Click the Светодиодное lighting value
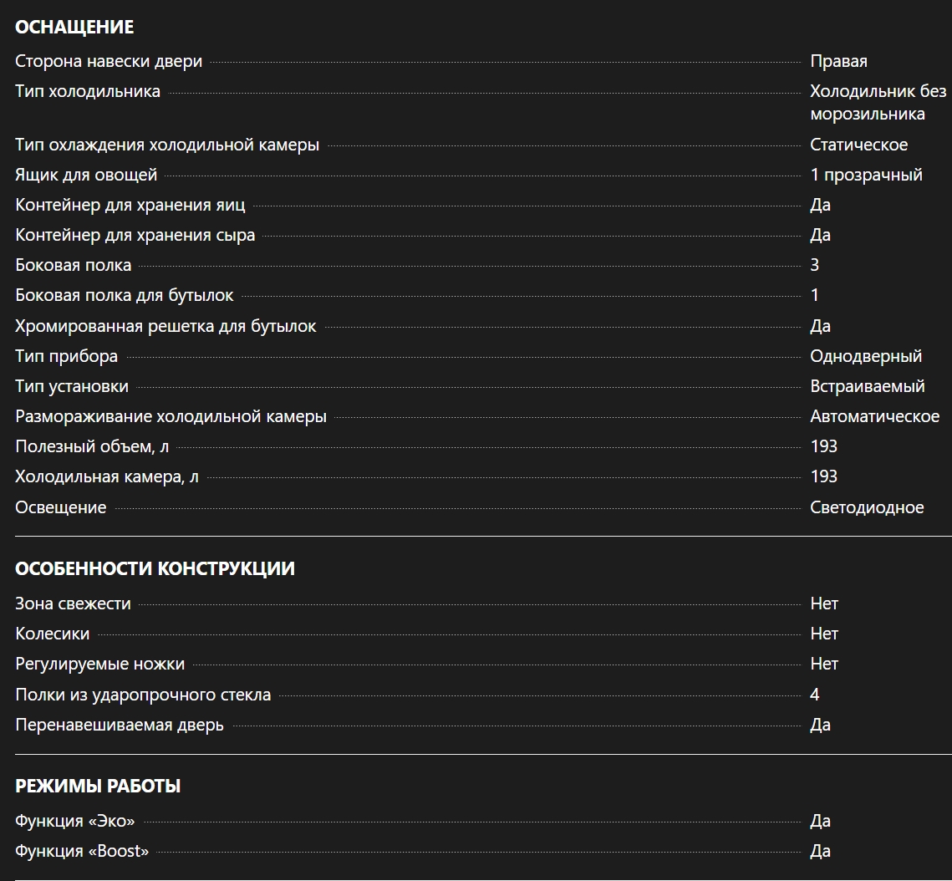 tap(867, 507)
